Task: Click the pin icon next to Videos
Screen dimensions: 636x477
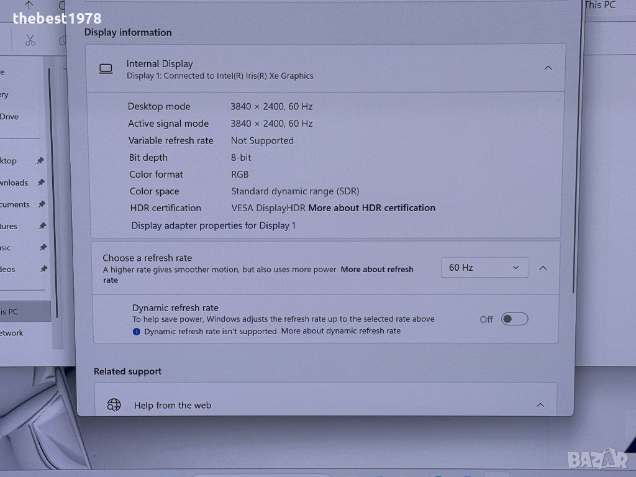Action: pyautogui.click(x=43, y=269)
